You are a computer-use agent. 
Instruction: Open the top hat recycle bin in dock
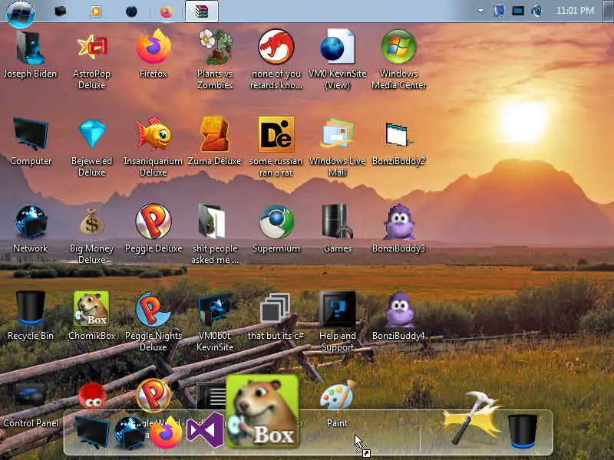click(x=522, y=431)
